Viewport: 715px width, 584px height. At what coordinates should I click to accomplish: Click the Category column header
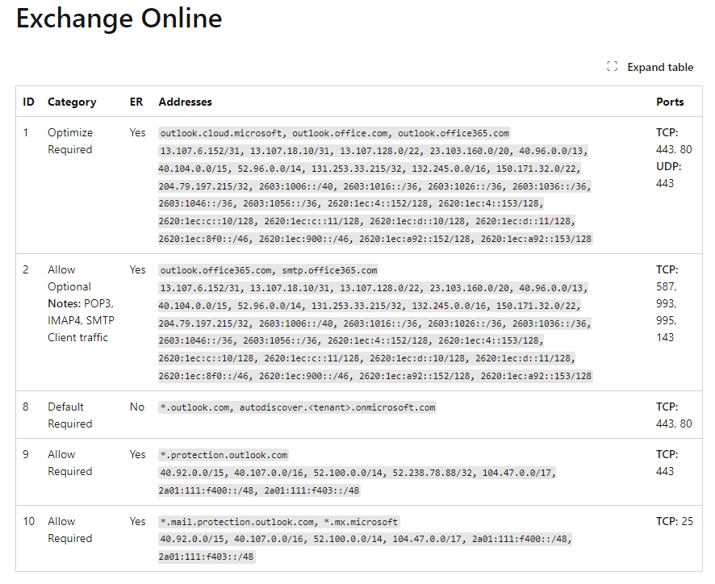coord(72,102)
